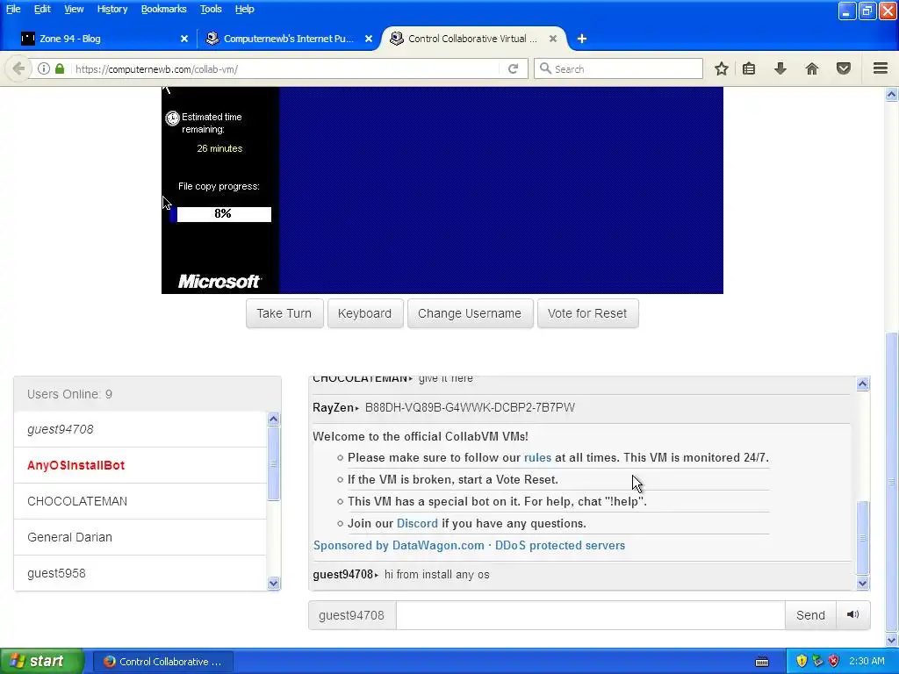This screenshot has height=674, width=899.
Task: Switch to Computernewb's Internet Pu... tab
Action: pyautogui.click(x=289, y=39)
